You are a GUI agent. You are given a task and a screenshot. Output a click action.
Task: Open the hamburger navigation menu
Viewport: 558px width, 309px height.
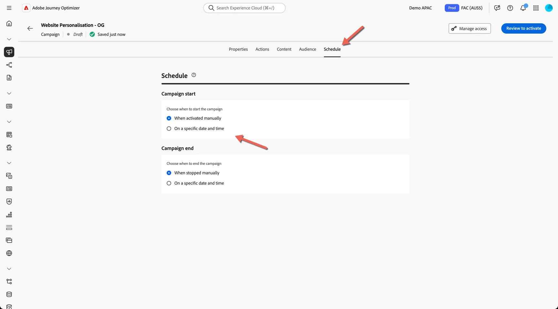[x=9, y=8]
